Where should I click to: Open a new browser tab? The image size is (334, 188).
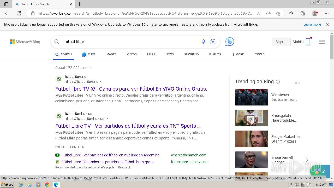pos(80,4)
